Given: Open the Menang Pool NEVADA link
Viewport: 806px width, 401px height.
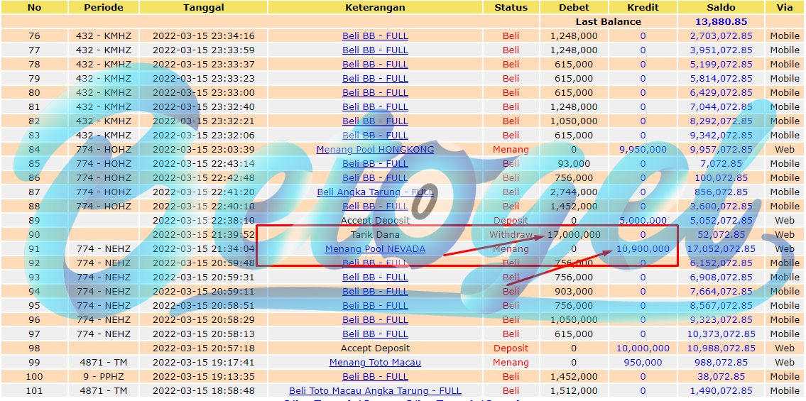Looking at the screenshot, I should 375,249.
